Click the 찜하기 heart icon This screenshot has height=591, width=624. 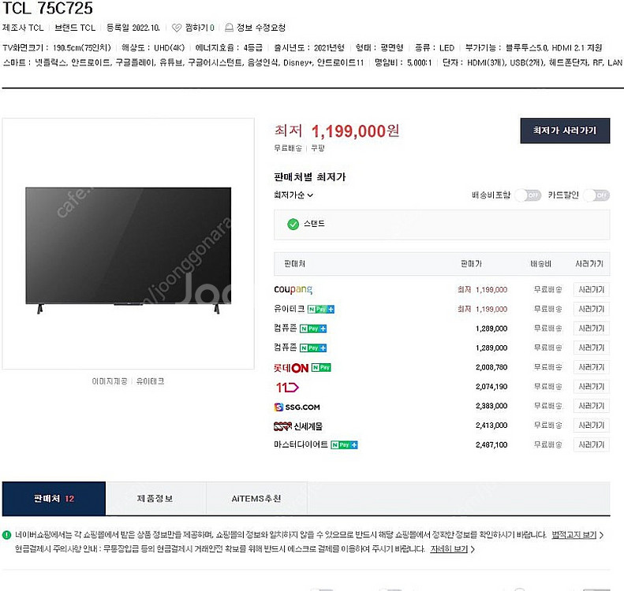click(176, 28)
